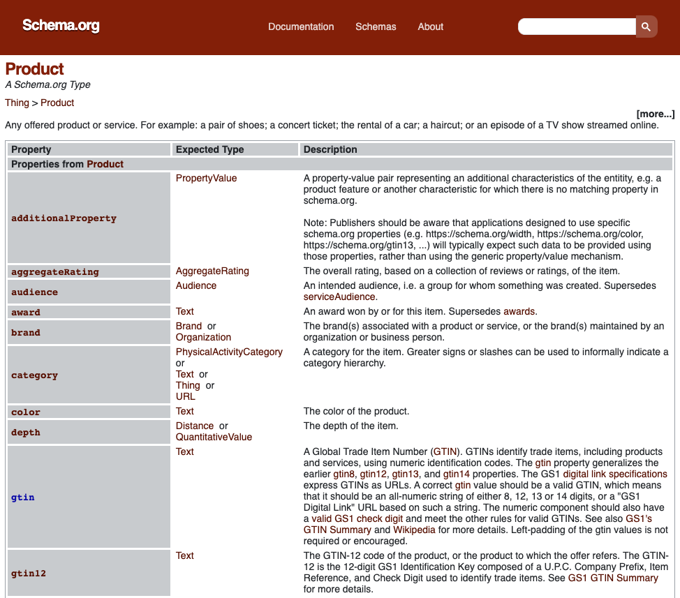
Task: Open the PhysicalActivityCategory type link
Action: (229, 352)
